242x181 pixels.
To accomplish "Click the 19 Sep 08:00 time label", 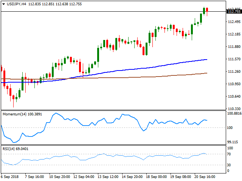I will (x=181, y=177).
